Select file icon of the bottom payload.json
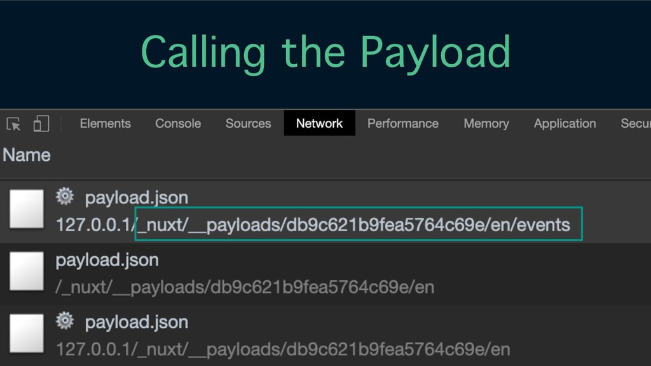The image size is (651, 366). pos(27,333)
